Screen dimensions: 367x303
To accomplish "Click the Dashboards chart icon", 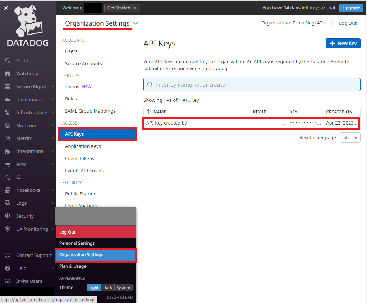I will [8, 99].
